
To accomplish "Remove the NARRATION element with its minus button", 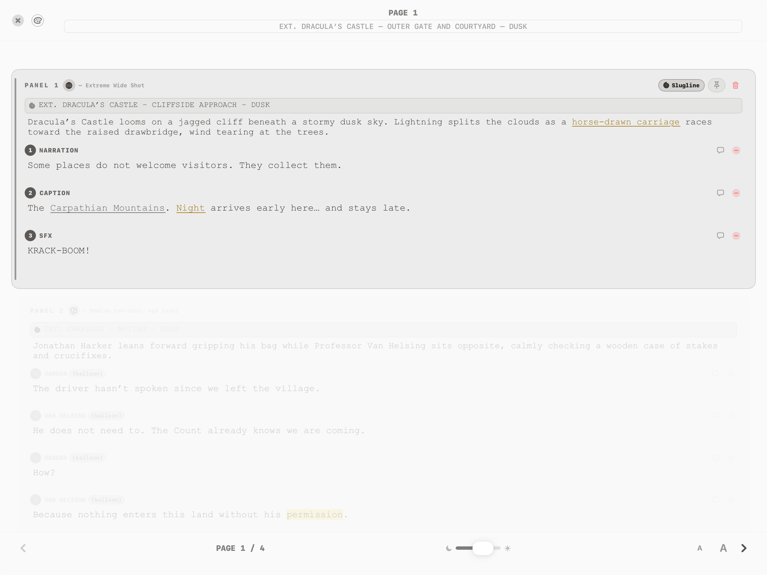I will tap(736, 150).
